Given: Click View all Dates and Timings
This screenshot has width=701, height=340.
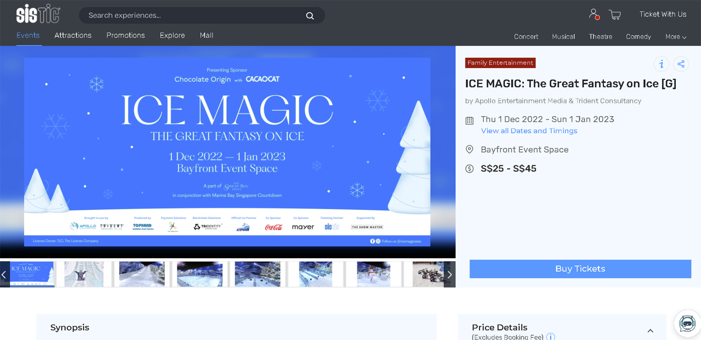Looking at the screenshot, I should tap(529, 131).
